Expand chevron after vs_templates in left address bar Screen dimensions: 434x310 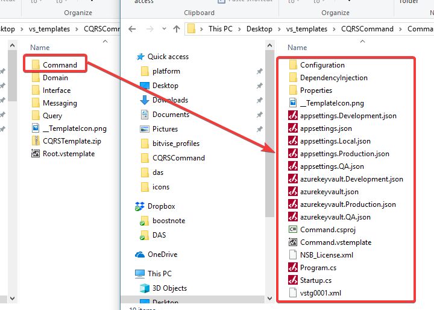click(77, 29)
